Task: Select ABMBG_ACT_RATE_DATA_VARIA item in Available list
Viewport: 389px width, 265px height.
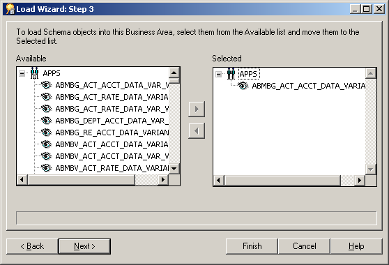Action: 112,97
